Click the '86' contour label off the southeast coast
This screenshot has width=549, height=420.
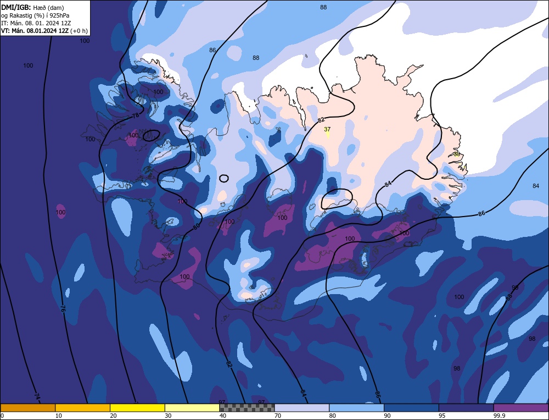[x=481, y=213]
